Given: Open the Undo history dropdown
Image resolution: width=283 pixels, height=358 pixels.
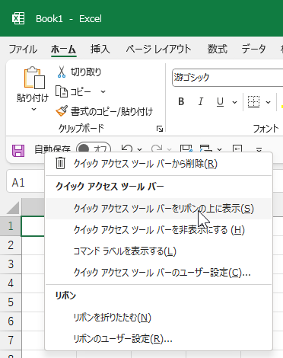Looking at the screenshot, I should [x=139, y=149].
